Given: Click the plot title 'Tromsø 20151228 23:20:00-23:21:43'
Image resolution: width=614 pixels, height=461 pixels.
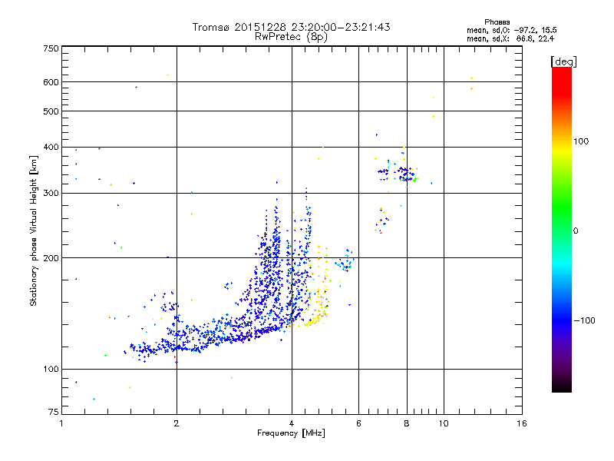Looking at the screenshot, I should point(291,27).
